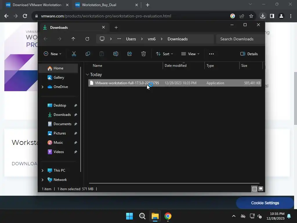Switch to details list view icon in status bar
297x223 pixels.
(254, 189)
